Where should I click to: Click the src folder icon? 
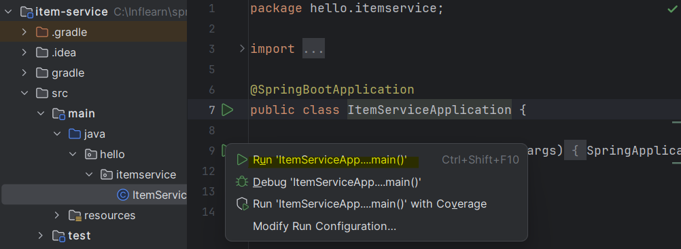pos(42,93)
